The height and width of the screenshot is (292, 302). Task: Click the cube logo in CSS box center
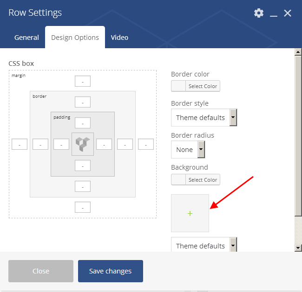[x=83, y=144]
